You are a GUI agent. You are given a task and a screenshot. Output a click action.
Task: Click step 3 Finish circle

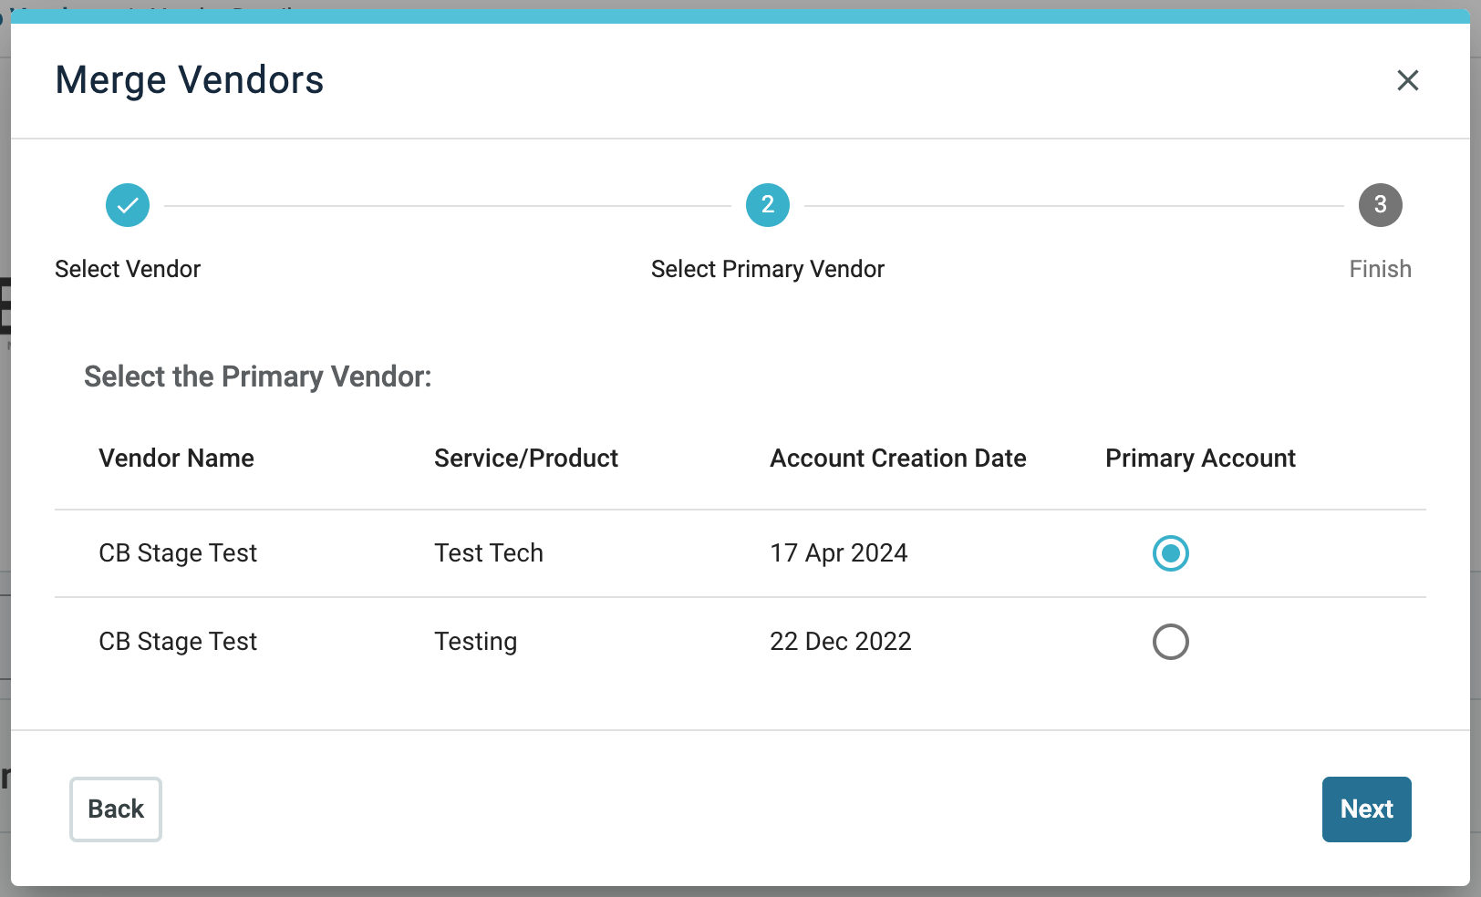(1381, 205)
